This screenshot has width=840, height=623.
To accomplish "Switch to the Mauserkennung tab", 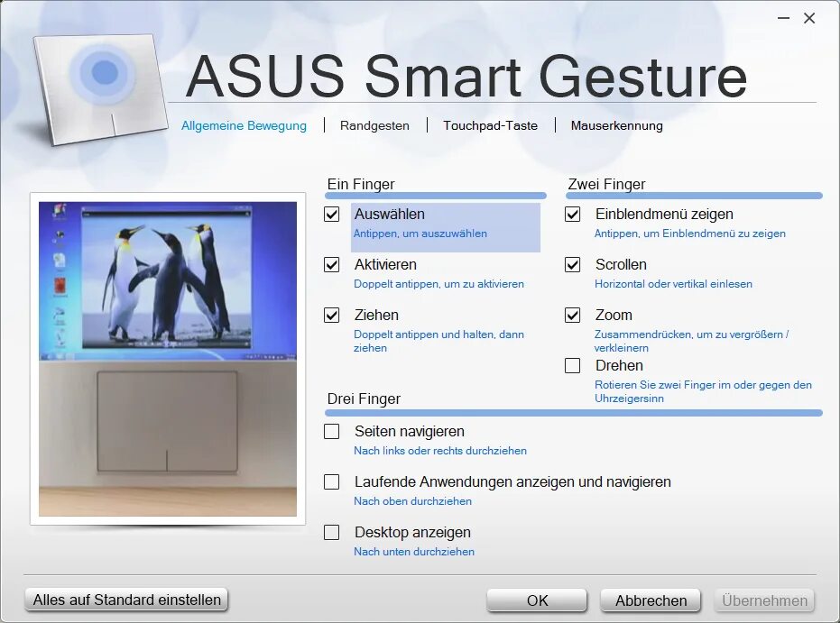I will click(x=615, y=125).
